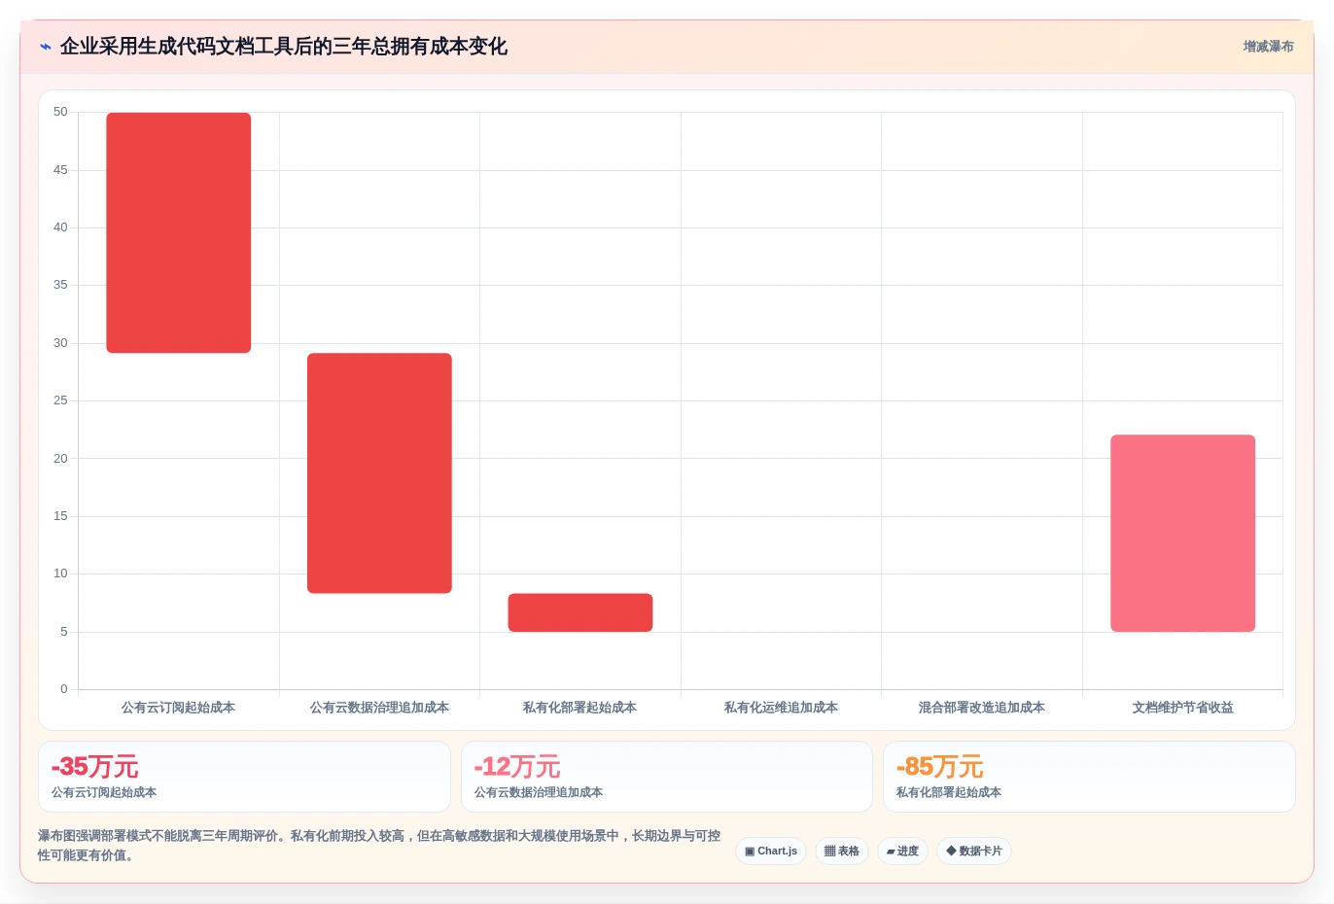The width and height of the screenshot is (1334, 904).
Task: Click the lightning icon beside the chart title
Action: 46,47
